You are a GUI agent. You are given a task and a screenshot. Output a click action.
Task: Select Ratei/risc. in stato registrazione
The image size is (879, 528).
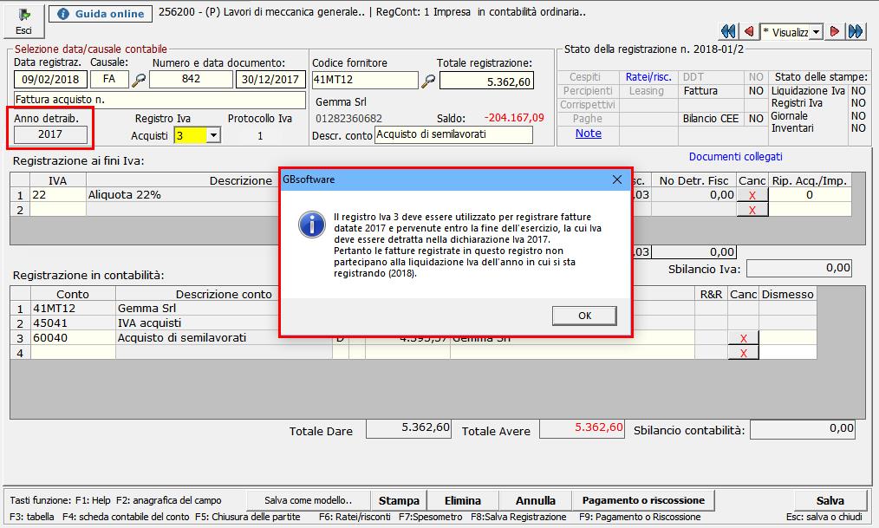coord(650,75)
